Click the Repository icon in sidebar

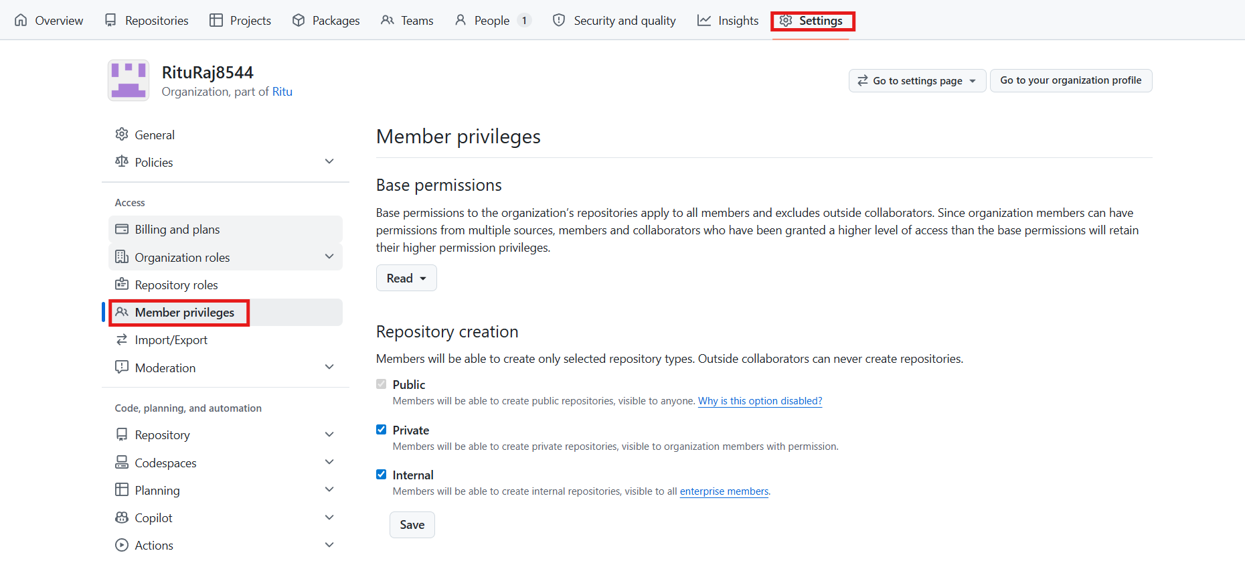coord(122,434)
